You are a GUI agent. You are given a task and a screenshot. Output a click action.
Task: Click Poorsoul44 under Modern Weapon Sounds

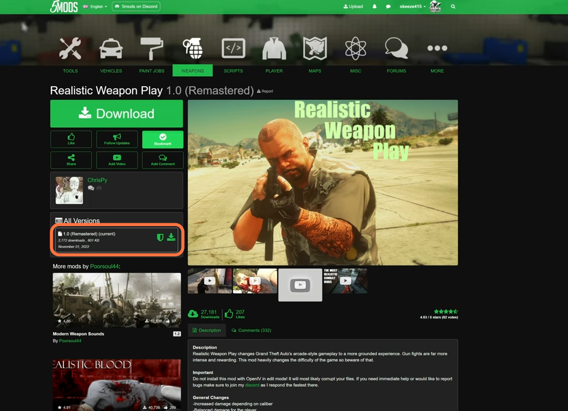(70, 341)
